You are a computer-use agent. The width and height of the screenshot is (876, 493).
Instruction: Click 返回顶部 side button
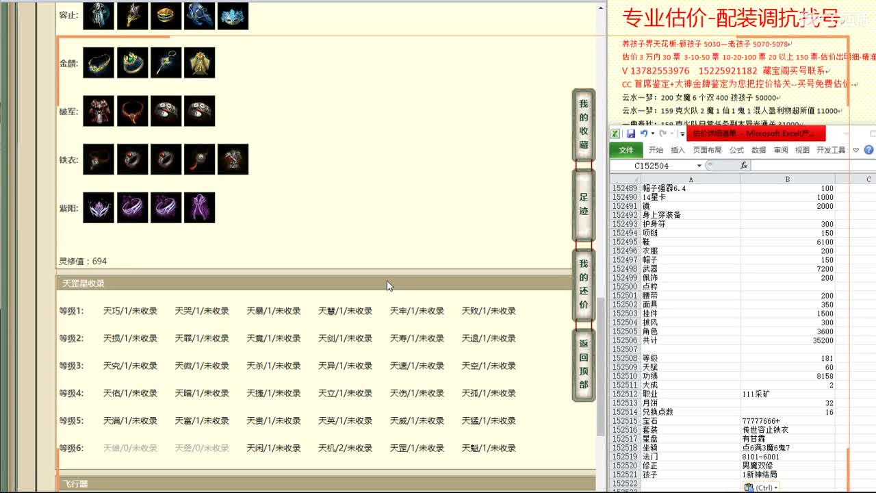click(584, 365)
